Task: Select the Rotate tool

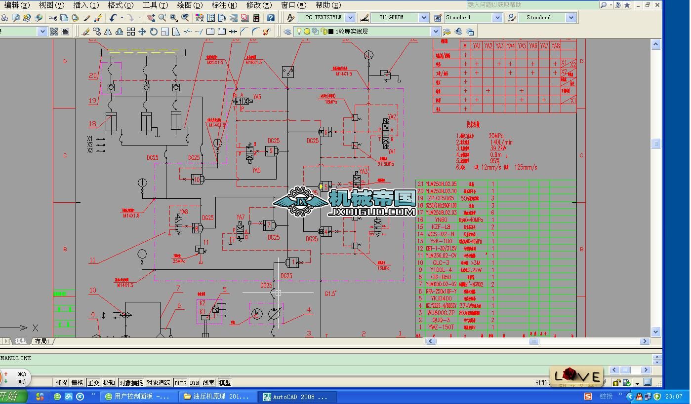Action: [153, 32]
